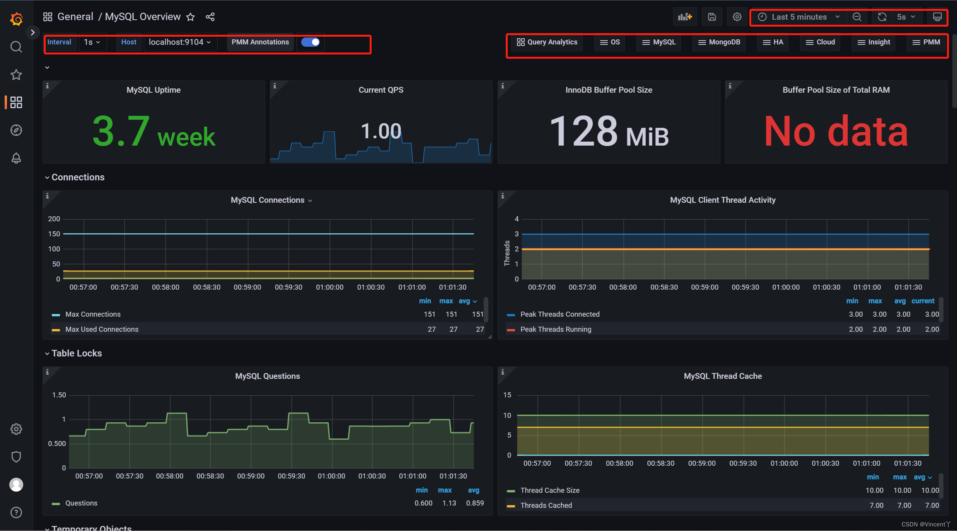
Task: Click Max Connections cyan color swatch
Action: (x=56, y=315)
